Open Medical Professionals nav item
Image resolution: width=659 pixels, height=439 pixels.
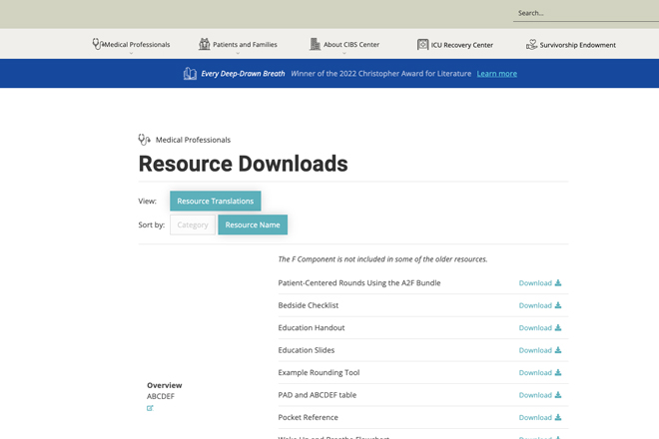pyautogui.click(x=137, y=45)
